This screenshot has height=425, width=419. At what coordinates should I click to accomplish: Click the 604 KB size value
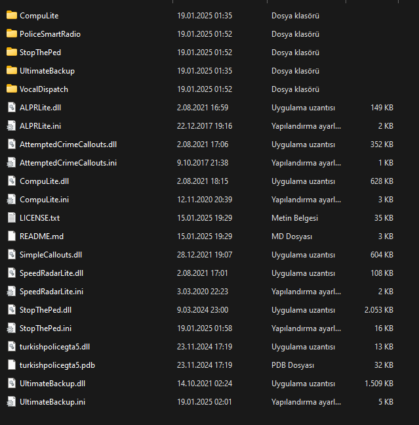[x=382, y=254]
